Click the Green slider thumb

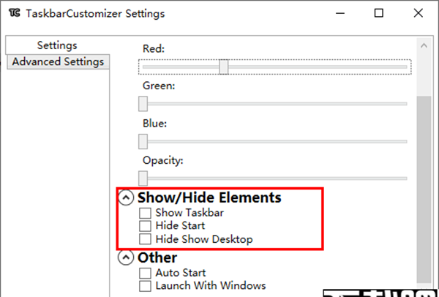point(143,104)
